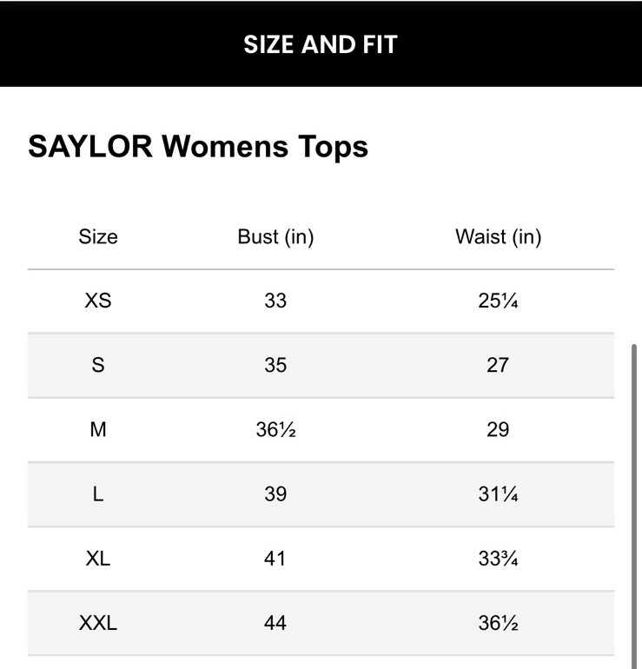This screenshot has width=642, height=669.
Task: Click the SAYLOR Womens Tops heading
Action: [x=198, y=146]
